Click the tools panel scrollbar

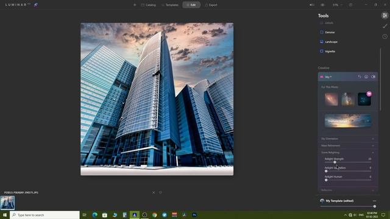[x=380, y=80]
